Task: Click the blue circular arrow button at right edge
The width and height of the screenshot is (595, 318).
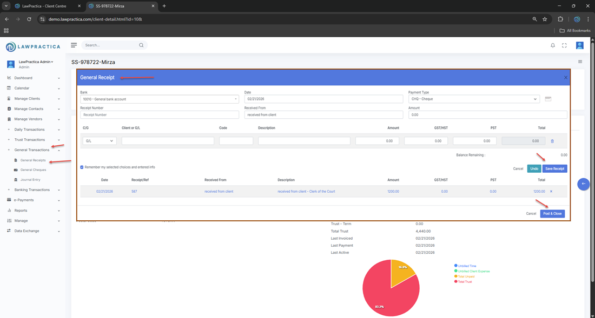Action: coord(583,184)
